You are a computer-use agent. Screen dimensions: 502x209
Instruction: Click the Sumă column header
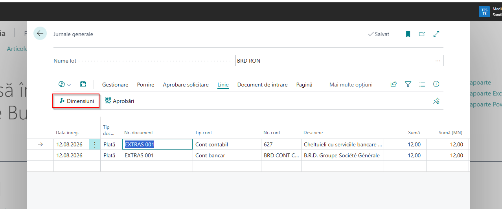click(414, 133)
